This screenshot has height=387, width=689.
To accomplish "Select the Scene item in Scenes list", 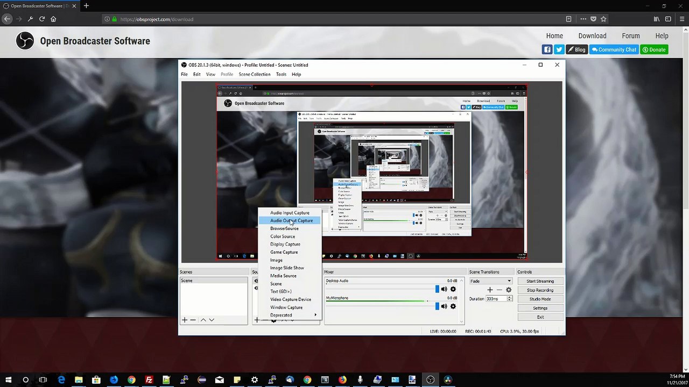I will tap(214, 281).
